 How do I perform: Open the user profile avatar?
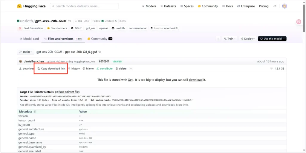(x=284, y=6)
